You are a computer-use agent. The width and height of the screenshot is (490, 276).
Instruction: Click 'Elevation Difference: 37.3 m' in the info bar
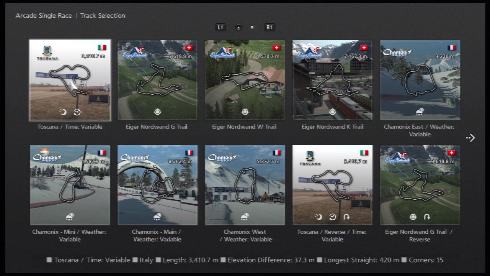click(271, 260)
